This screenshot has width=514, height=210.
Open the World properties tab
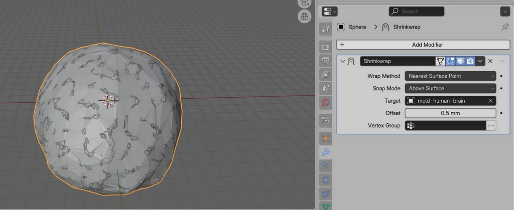pyautogui.click(x=325, y=102)
